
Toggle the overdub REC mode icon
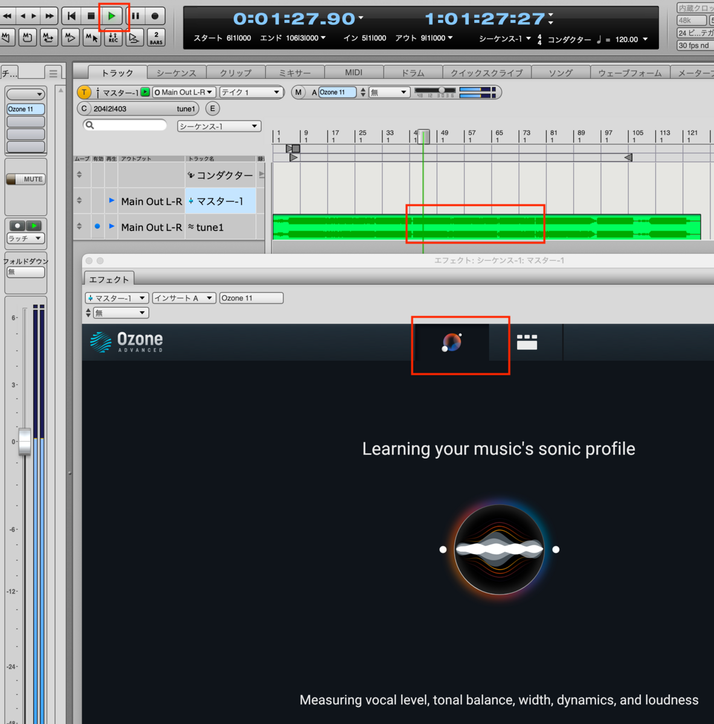tap(113, 38)
